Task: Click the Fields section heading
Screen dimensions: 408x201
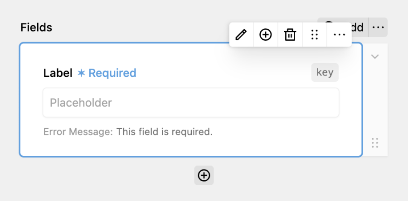Action: 36,27
